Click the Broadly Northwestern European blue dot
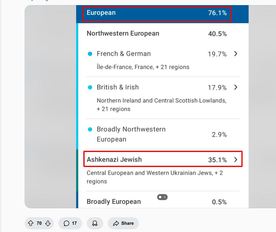Screen dimensions: 276x232 click(x=90, y=130)
